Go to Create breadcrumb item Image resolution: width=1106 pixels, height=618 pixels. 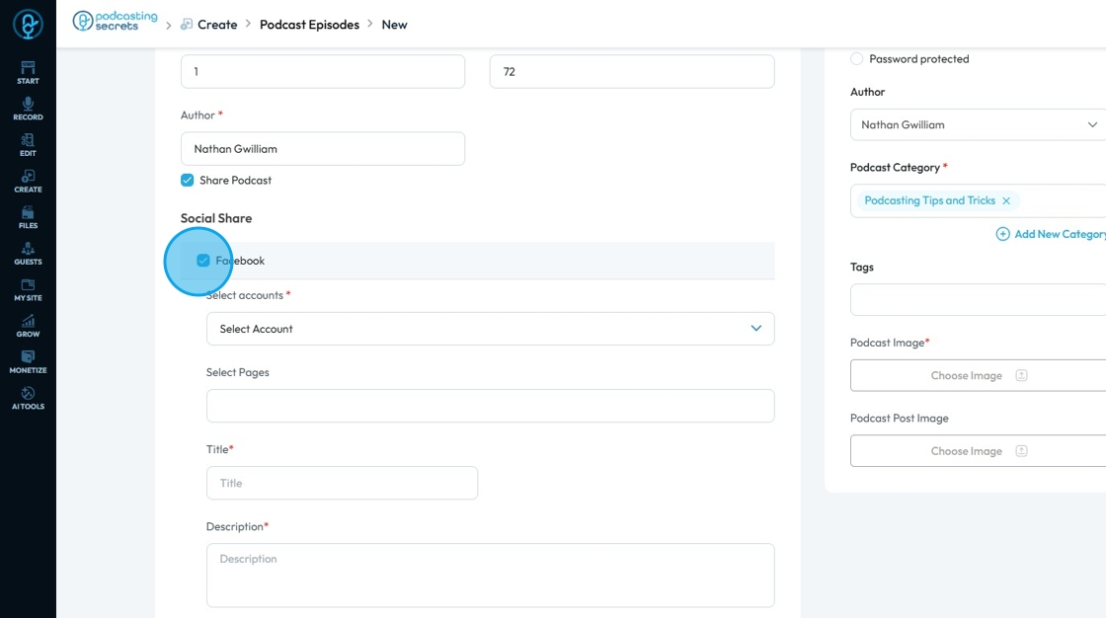[x=217, y=25]
